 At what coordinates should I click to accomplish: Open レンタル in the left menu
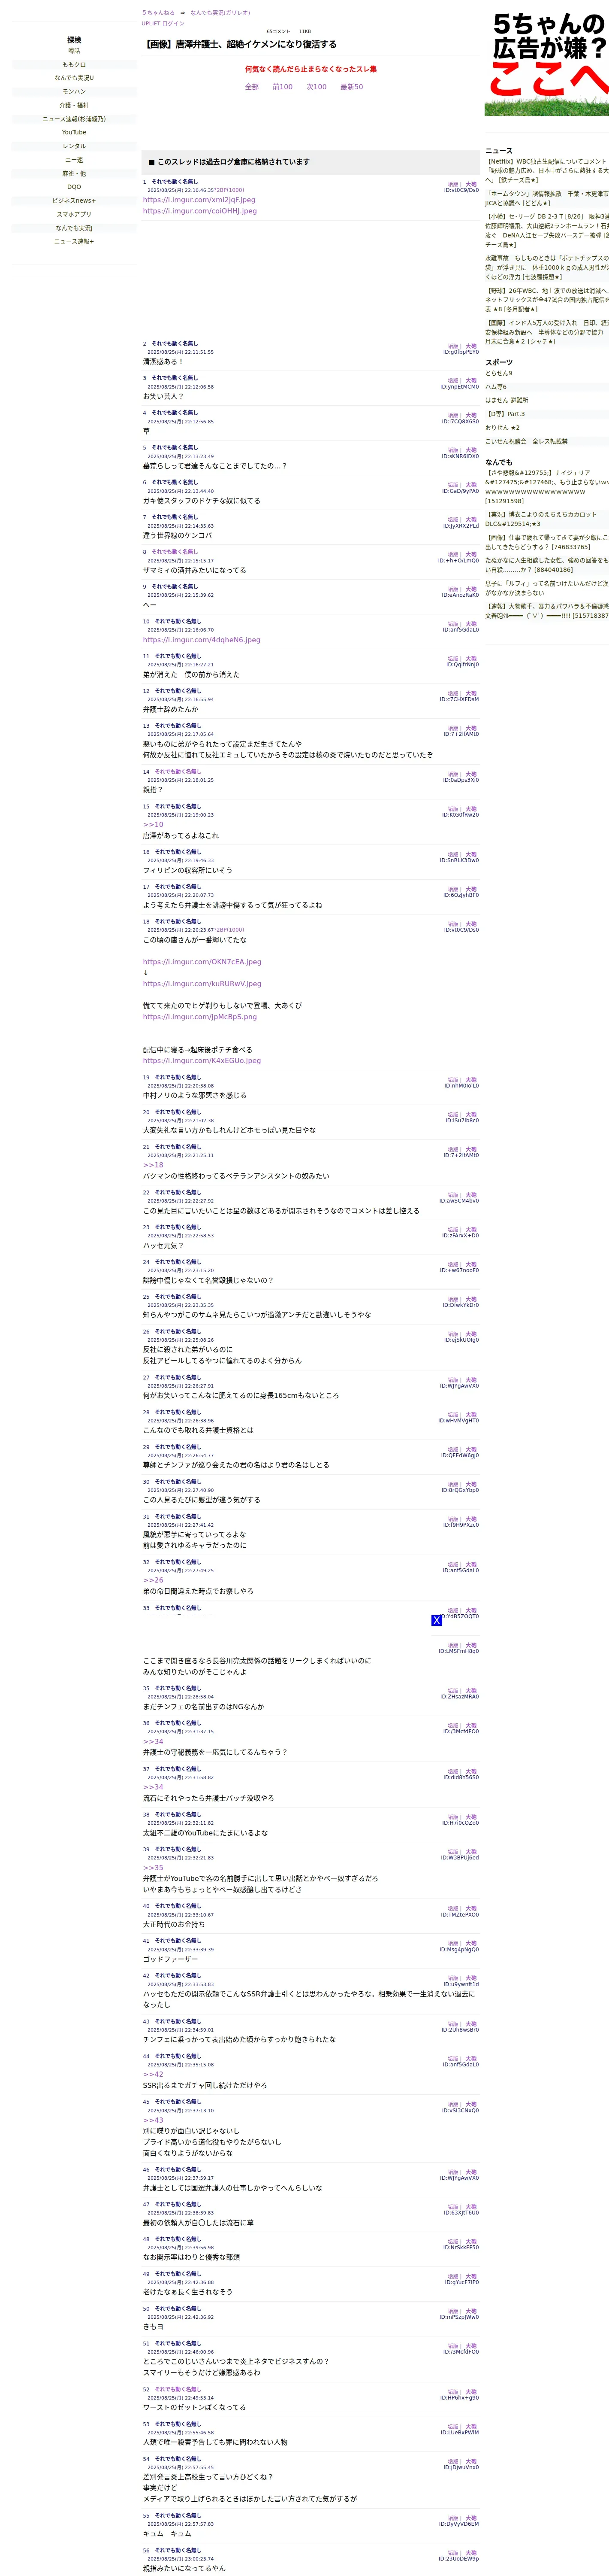pyautogui.click(x=74, y=146)
